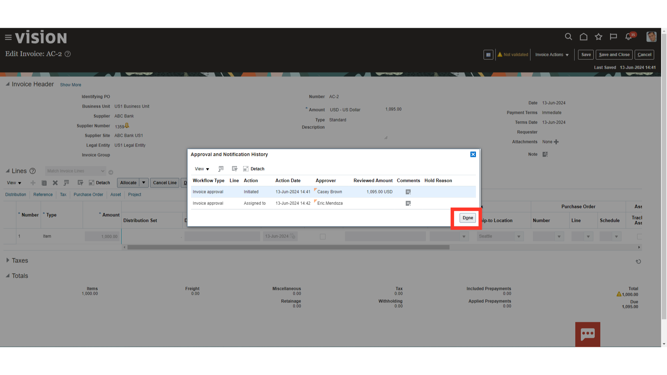Viewport: 667px width, 375px height.
Task: Switch to Project tab
Action: coord(134,194)
